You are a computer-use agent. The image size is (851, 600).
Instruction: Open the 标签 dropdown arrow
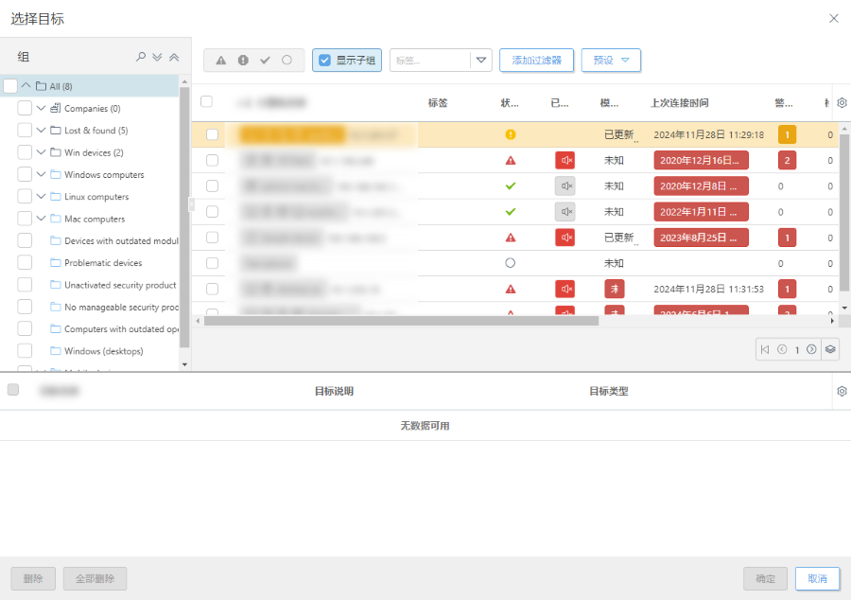click(x=482, y=61)
